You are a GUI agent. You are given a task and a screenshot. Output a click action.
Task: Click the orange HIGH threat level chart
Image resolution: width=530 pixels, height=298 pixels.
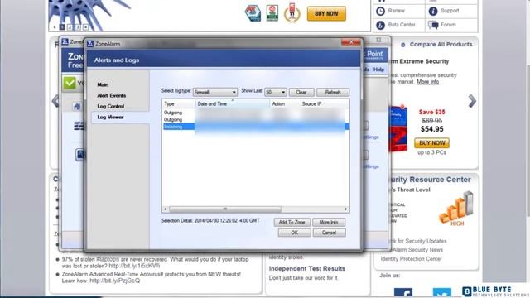(456, 209)
